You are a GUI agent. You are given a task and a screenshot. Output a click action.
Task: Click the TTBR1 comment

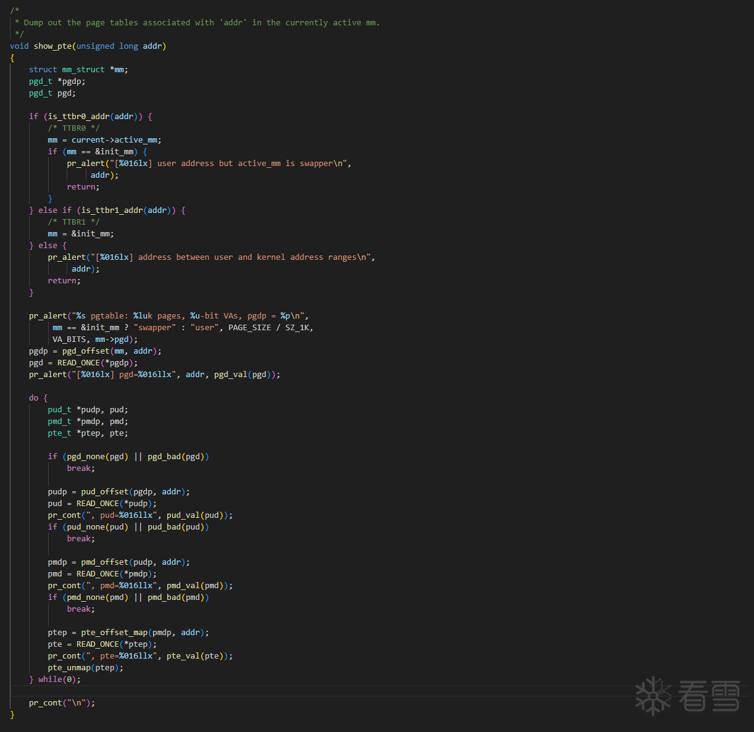(73, 222)
